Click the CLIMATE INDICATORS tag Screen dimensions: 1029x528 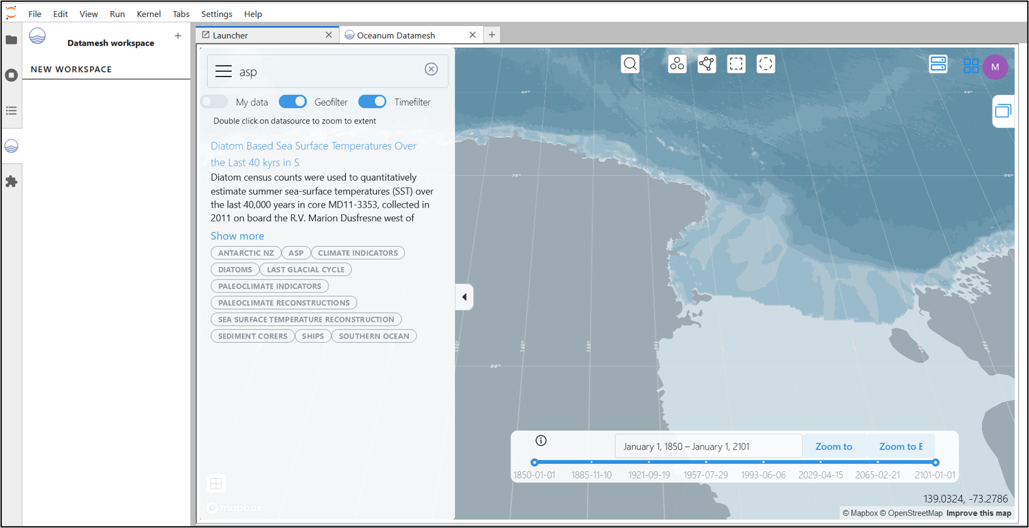[x=358, y=253]
